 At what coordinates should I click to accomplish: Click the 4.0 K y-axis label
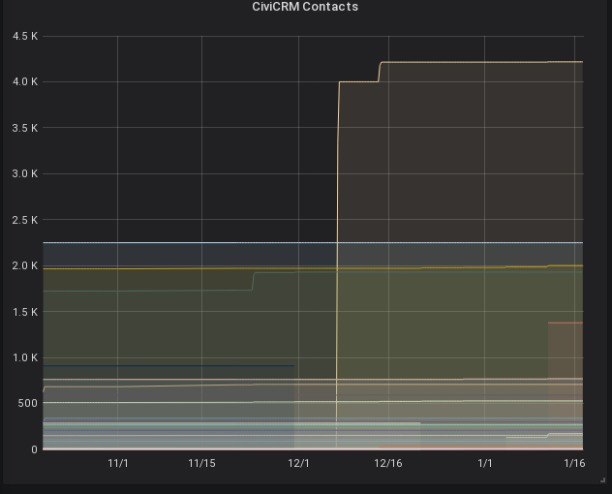pyautogui.click(x=25, y=81)
